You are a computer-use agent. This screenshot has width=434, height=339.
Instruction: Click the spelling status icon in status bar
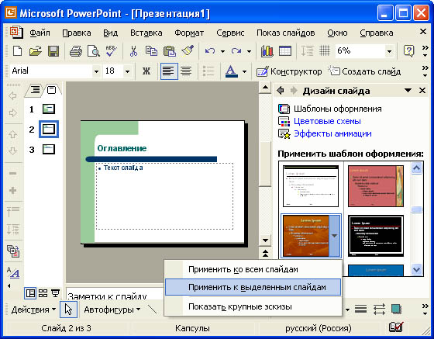(x=396, y=327)
